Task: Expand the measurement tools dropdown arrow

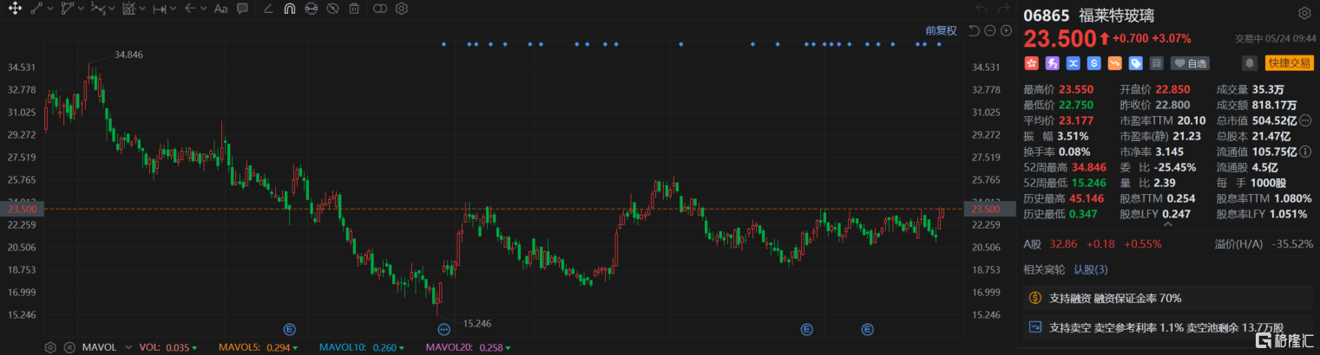Action: tap(173, 9)
